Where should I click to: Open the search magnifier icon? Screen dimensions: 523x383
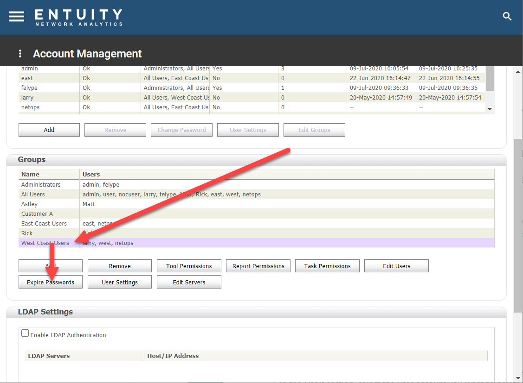(507, 16)
